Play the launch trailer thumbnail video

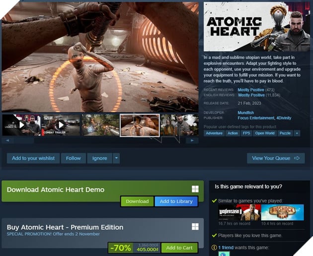pyautogui.click(x=21, y=125)
